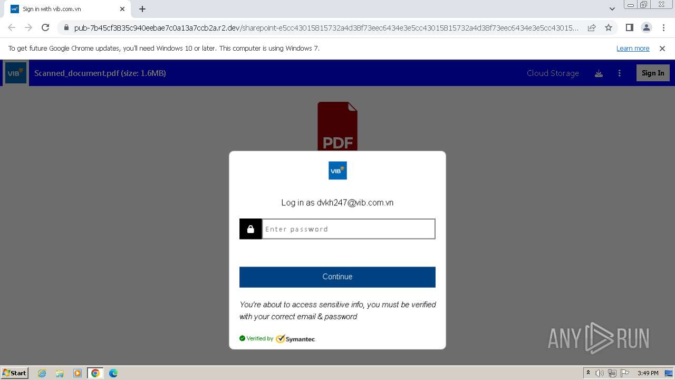Viewport: 675px width, 380px height.
Task: View site information lock icon
Action: (x=66, y=27)
